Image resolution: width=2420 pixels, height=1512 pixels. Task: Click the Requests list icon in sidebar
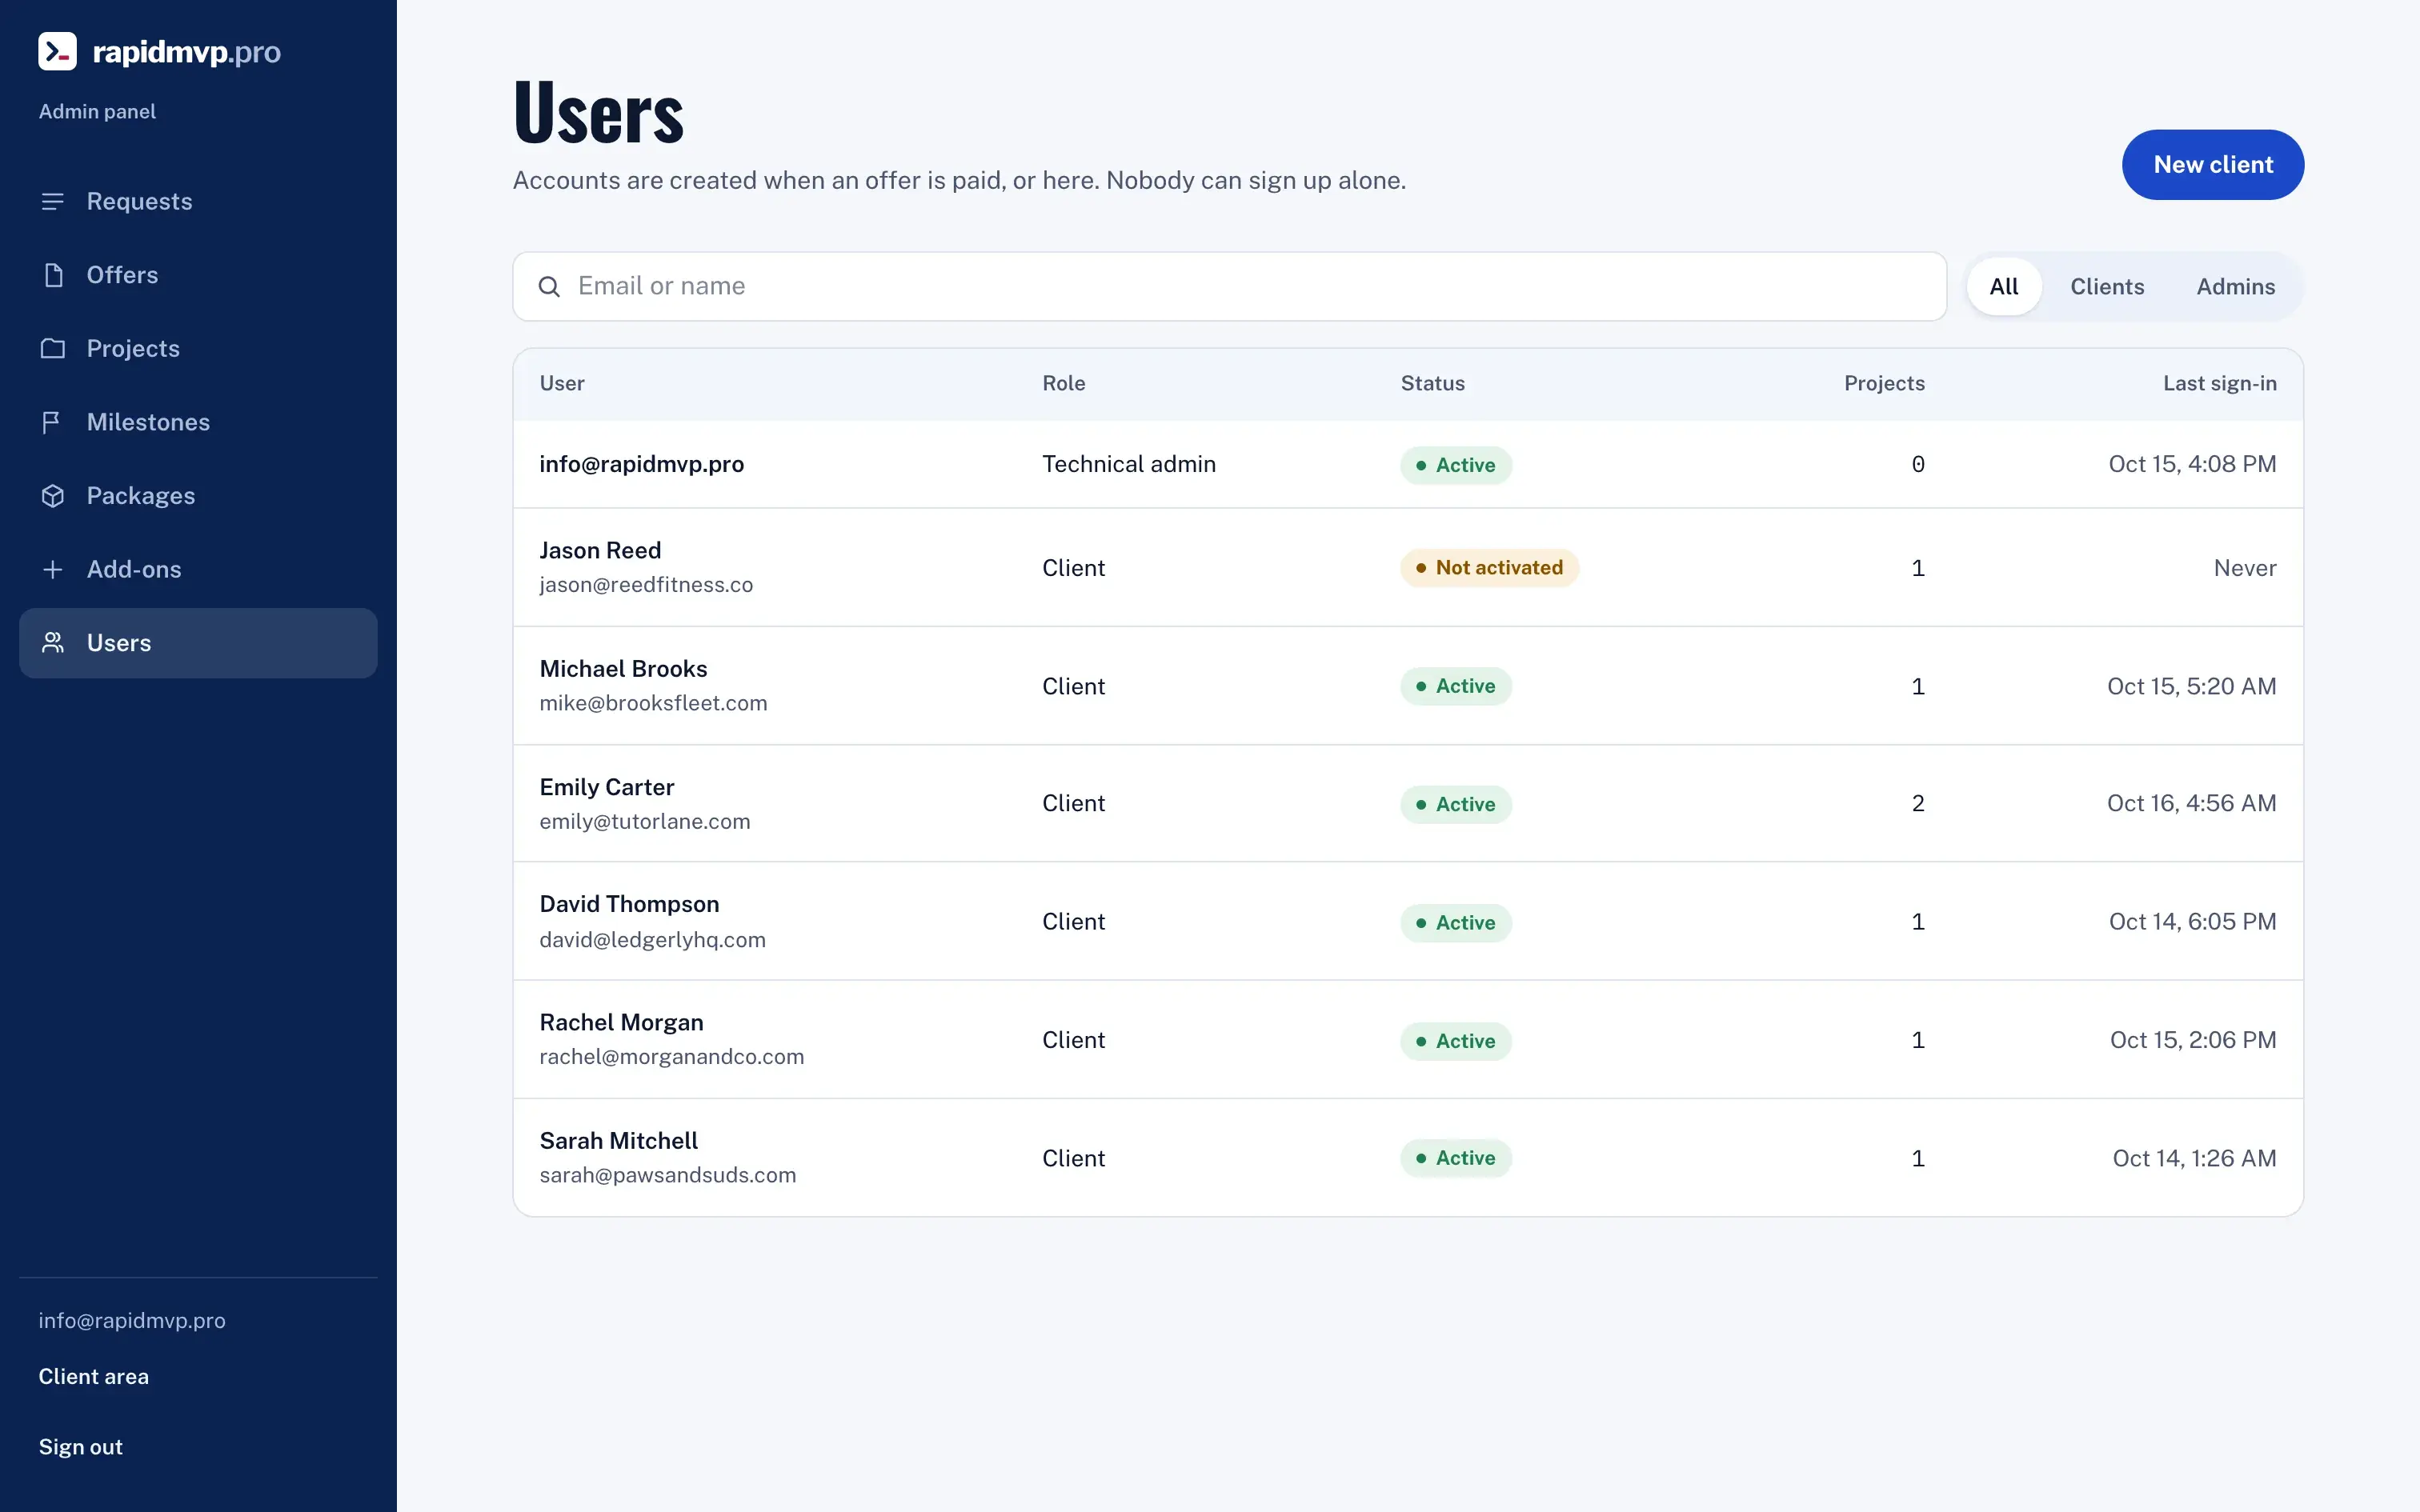click(x=53, y=201)
